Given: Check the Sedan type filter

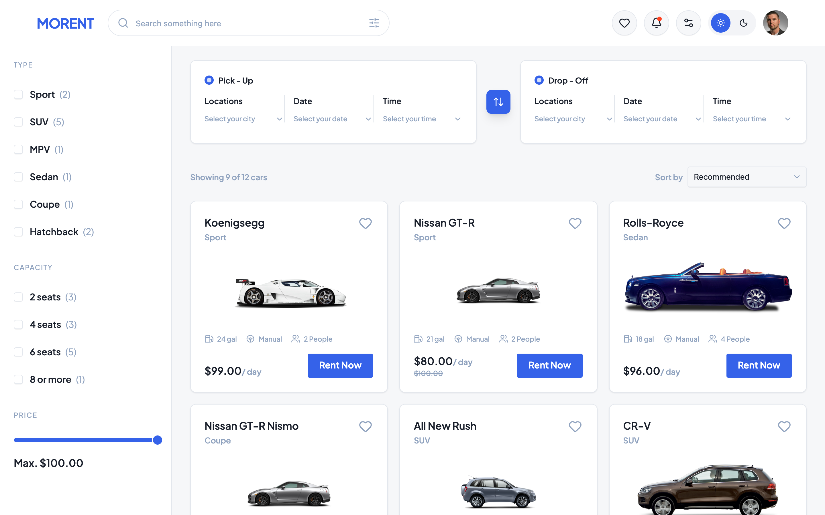Looking at the screenshot, I should (x=18, y=177).
